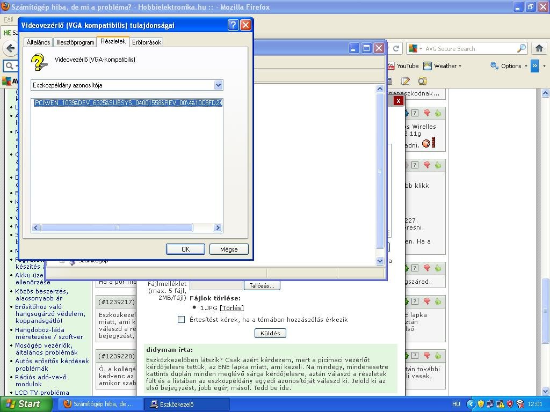This screenshot has width=550, height=412.
Task: Open the Windows Start button
Action: (26, 404)
